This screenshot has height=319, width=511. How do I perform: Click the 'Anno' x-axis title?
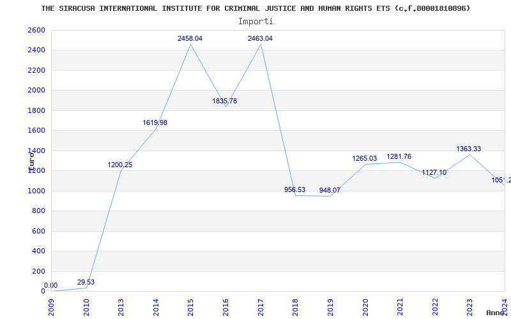495,313
